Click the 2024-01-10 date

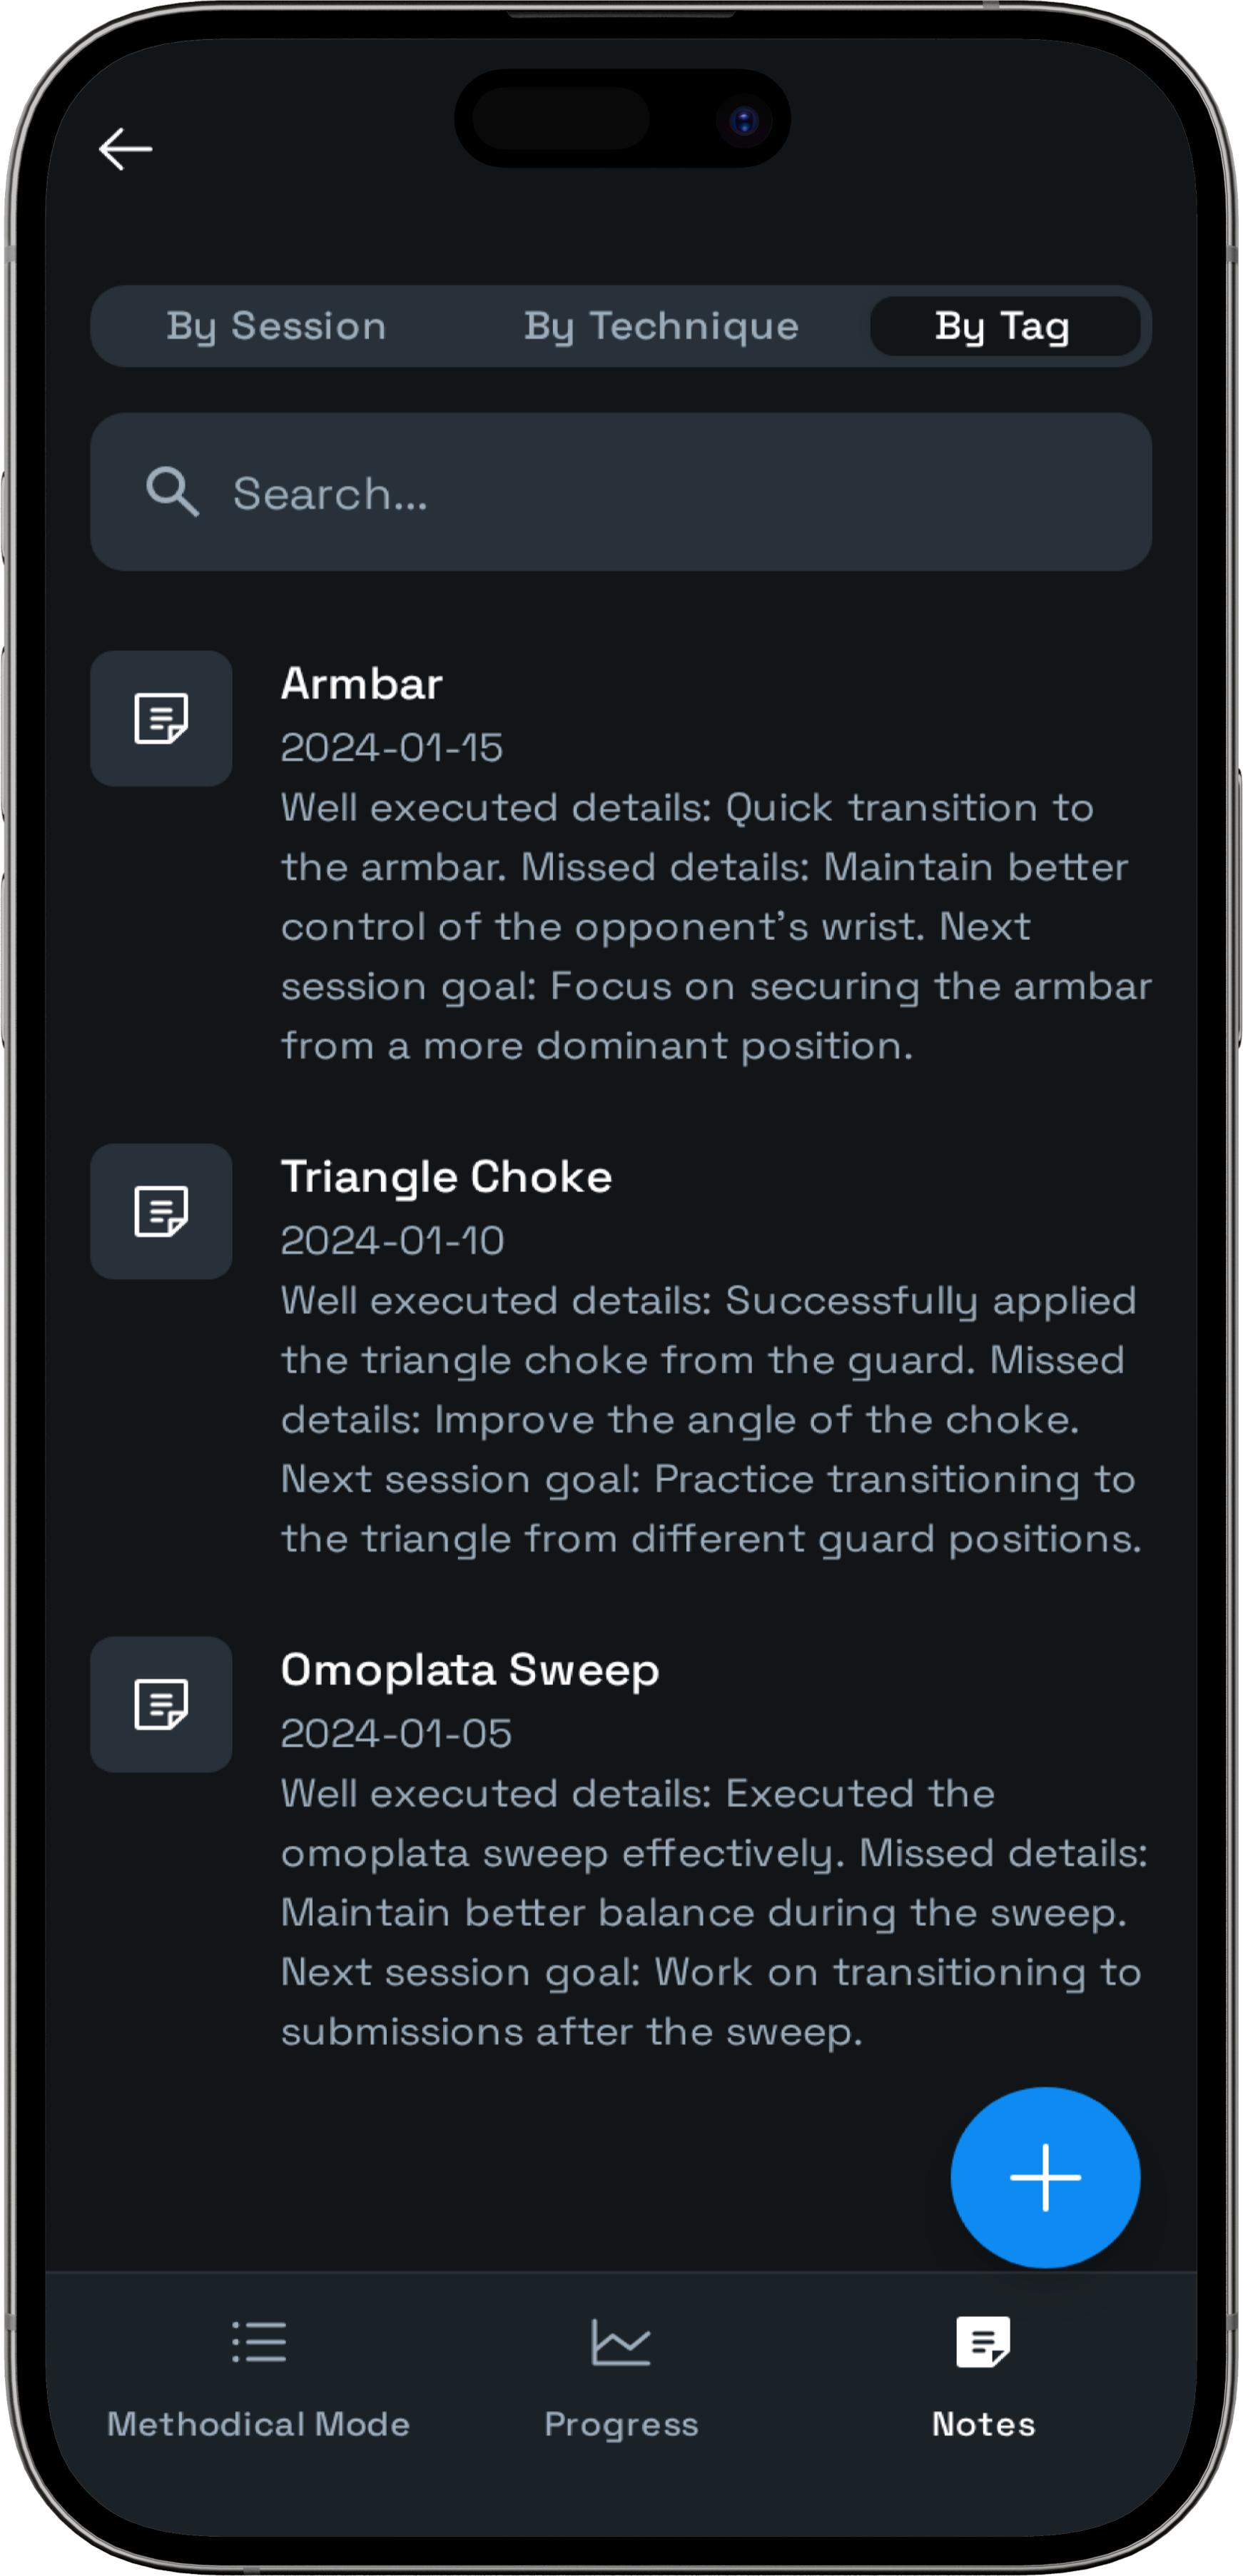click(x=392, y=1241)
